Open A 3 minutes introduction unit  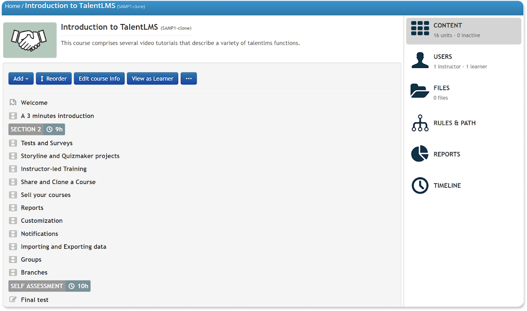coord(57,116)
